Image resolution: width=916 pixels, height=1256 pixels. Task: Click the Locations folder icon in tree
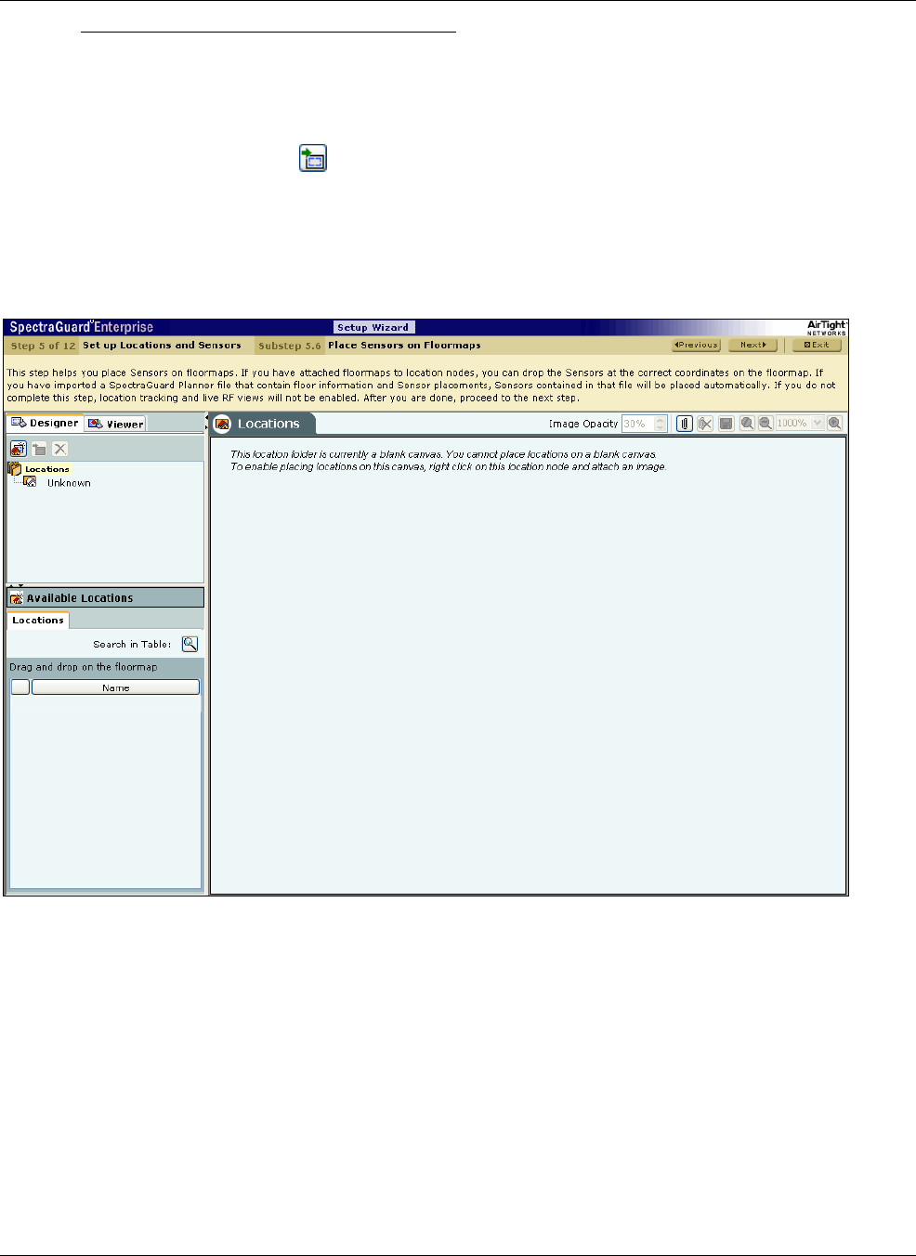tap(15, 469)
